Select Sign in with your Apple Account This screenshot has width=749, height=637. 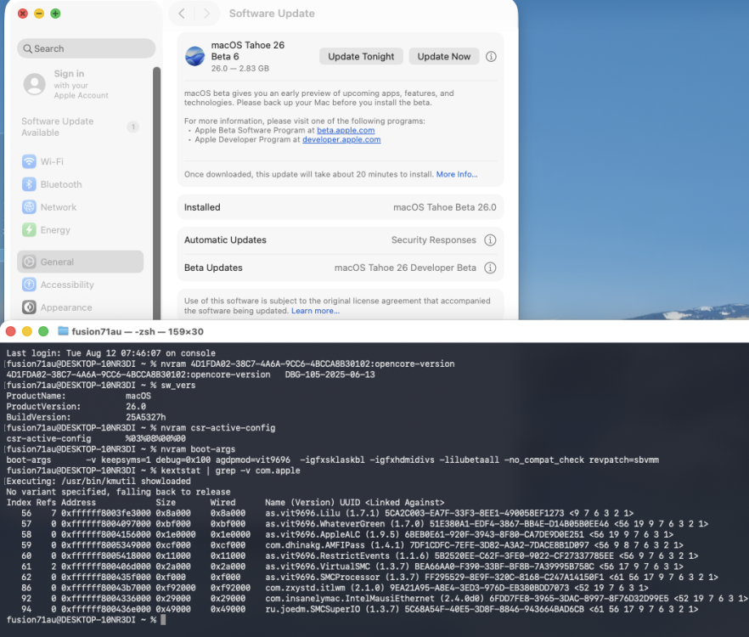pyautogui.click(x=81, y=84)
